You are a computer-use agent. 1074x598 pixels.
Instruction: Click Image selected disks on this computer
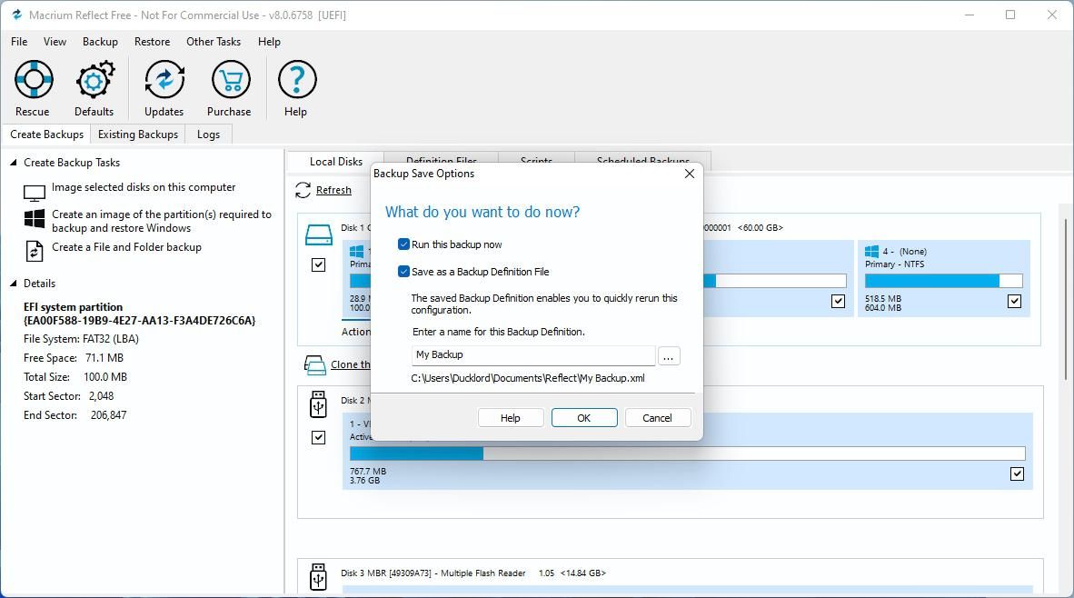(144, 187)
